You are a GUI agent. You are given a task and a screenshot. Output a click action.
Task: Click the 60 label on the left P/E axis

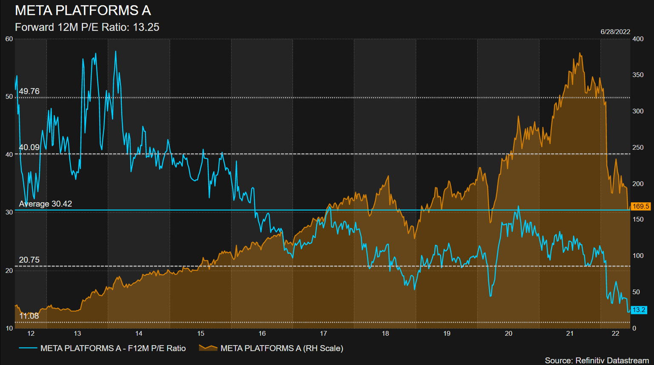coord(9,39)
